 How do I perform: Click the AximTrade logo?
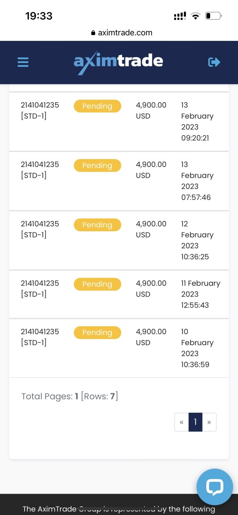[x=118, y=62]
